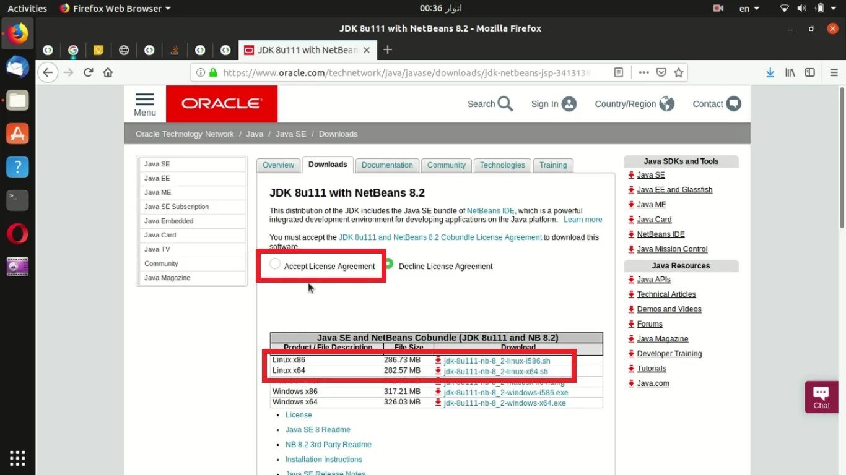Go back to the previous page
The width and height of the screenshot is (846, 475).
coord(48,72)
